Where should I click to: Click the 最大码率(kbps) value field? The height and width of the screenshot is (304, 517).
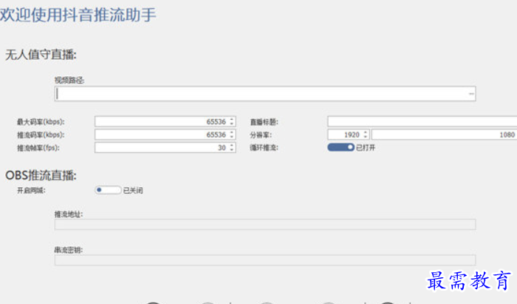click(165, 121)
